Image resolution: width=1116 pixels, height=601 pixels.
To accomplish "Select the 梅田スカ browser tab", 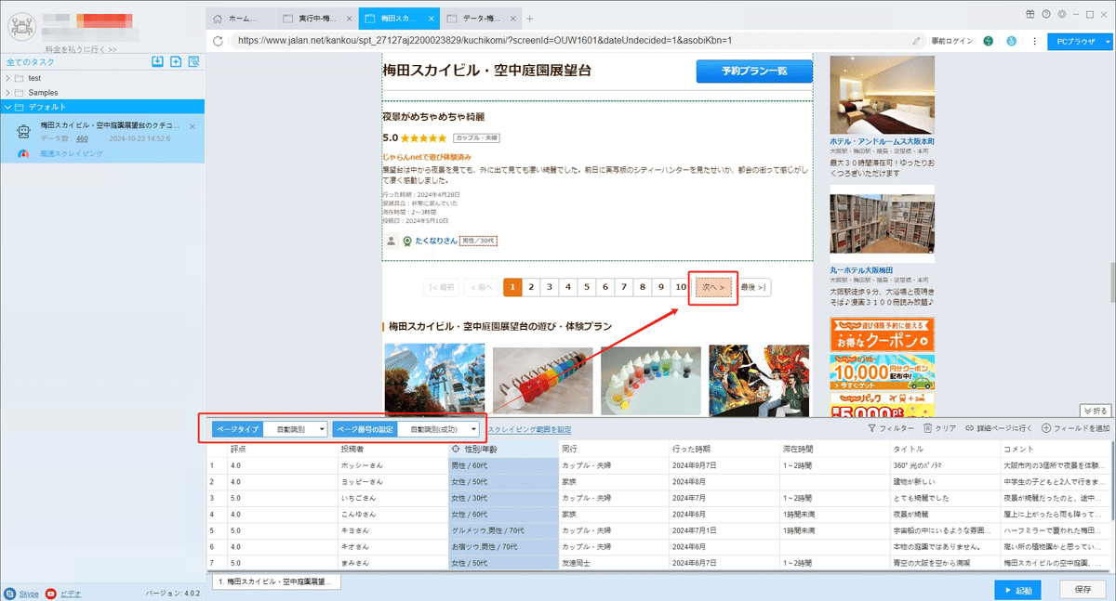I will (x=398, y=19).
